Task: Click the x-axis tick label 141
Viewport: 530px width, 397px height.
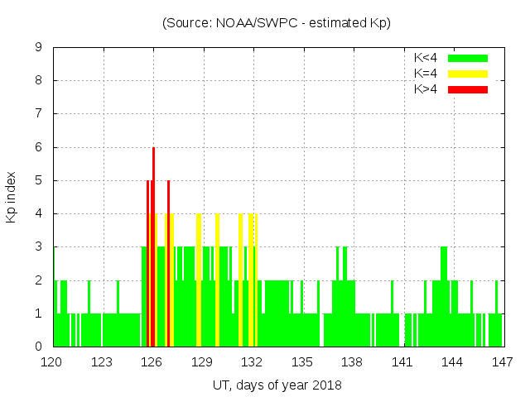Action: coord(402,361)
